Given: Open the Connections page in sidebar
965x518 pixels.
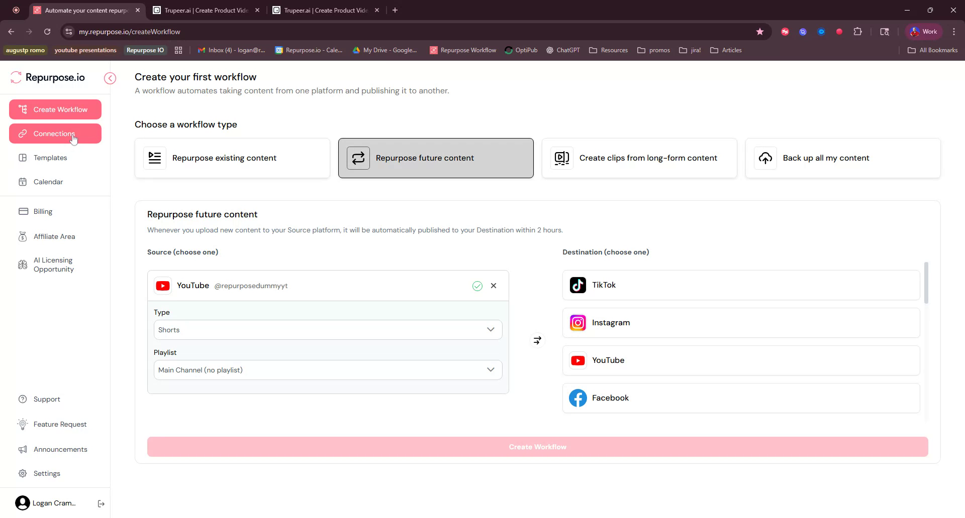Looking at the screenshot, I should [x=55, y=133].
